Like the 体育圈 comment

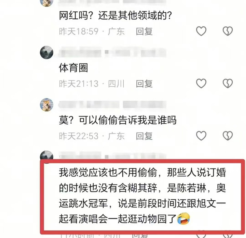pos(201,83)
